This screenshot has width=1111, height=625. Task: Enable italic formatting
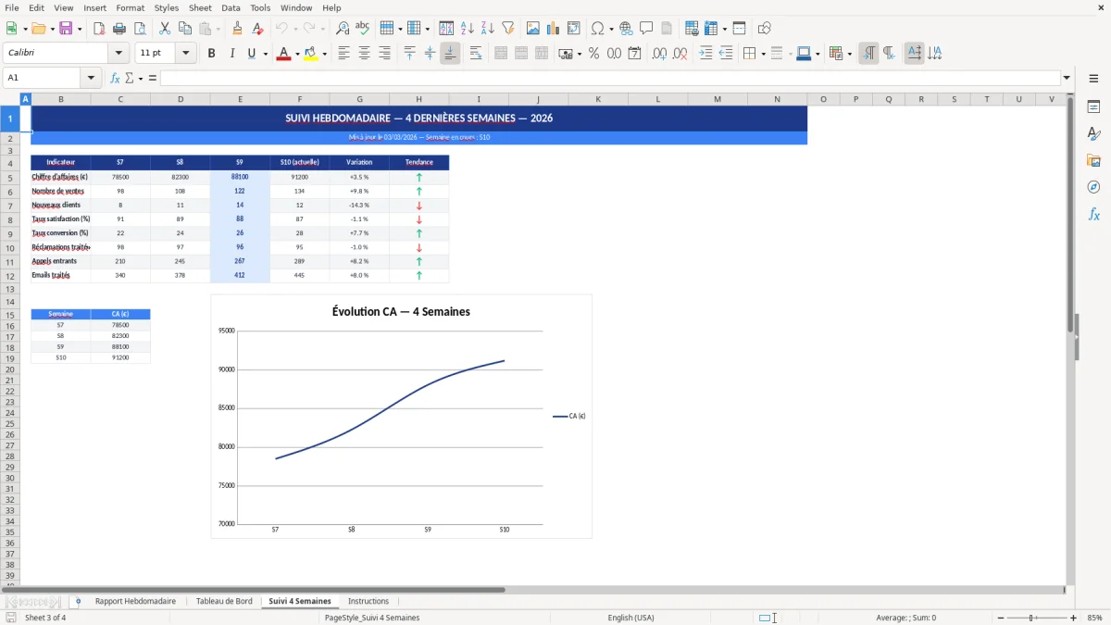point(232,53)
